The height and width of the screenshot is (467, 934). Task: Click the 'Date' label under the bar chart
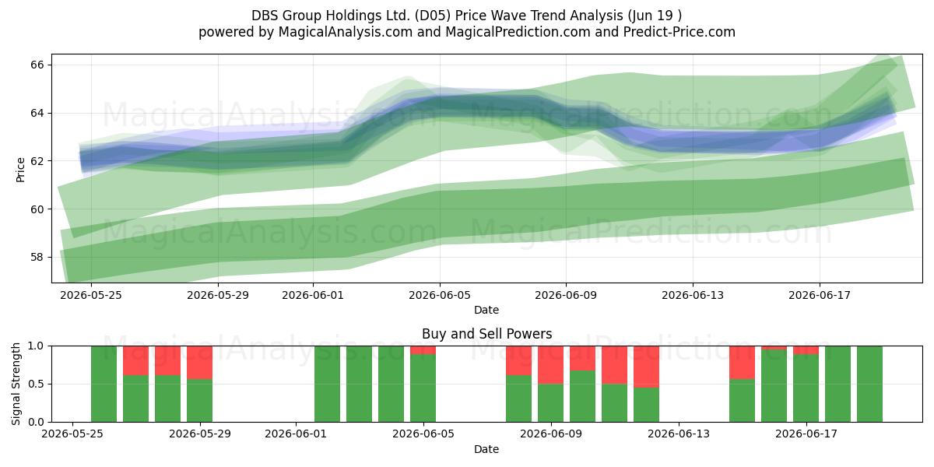click(486, 449)
